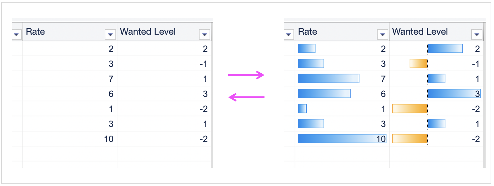Click the blue data bar for Rate 7
This screenshot has width=494, height=186.
click(328, 79)
